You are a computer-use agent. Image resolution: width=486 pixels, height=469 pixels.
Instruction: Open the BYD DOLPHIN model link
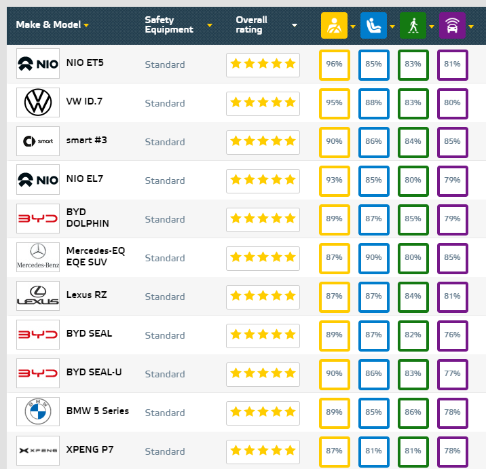point(87,218)
